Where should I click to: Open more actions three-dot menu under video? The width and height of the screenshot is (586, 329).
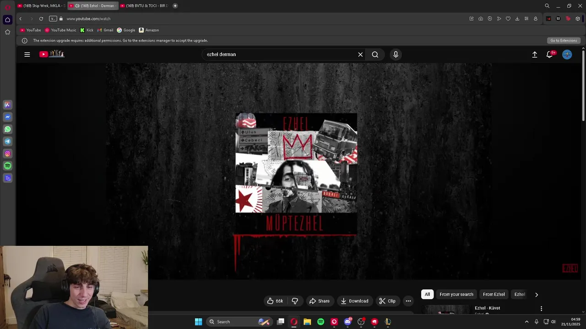(x=408, y=301)
